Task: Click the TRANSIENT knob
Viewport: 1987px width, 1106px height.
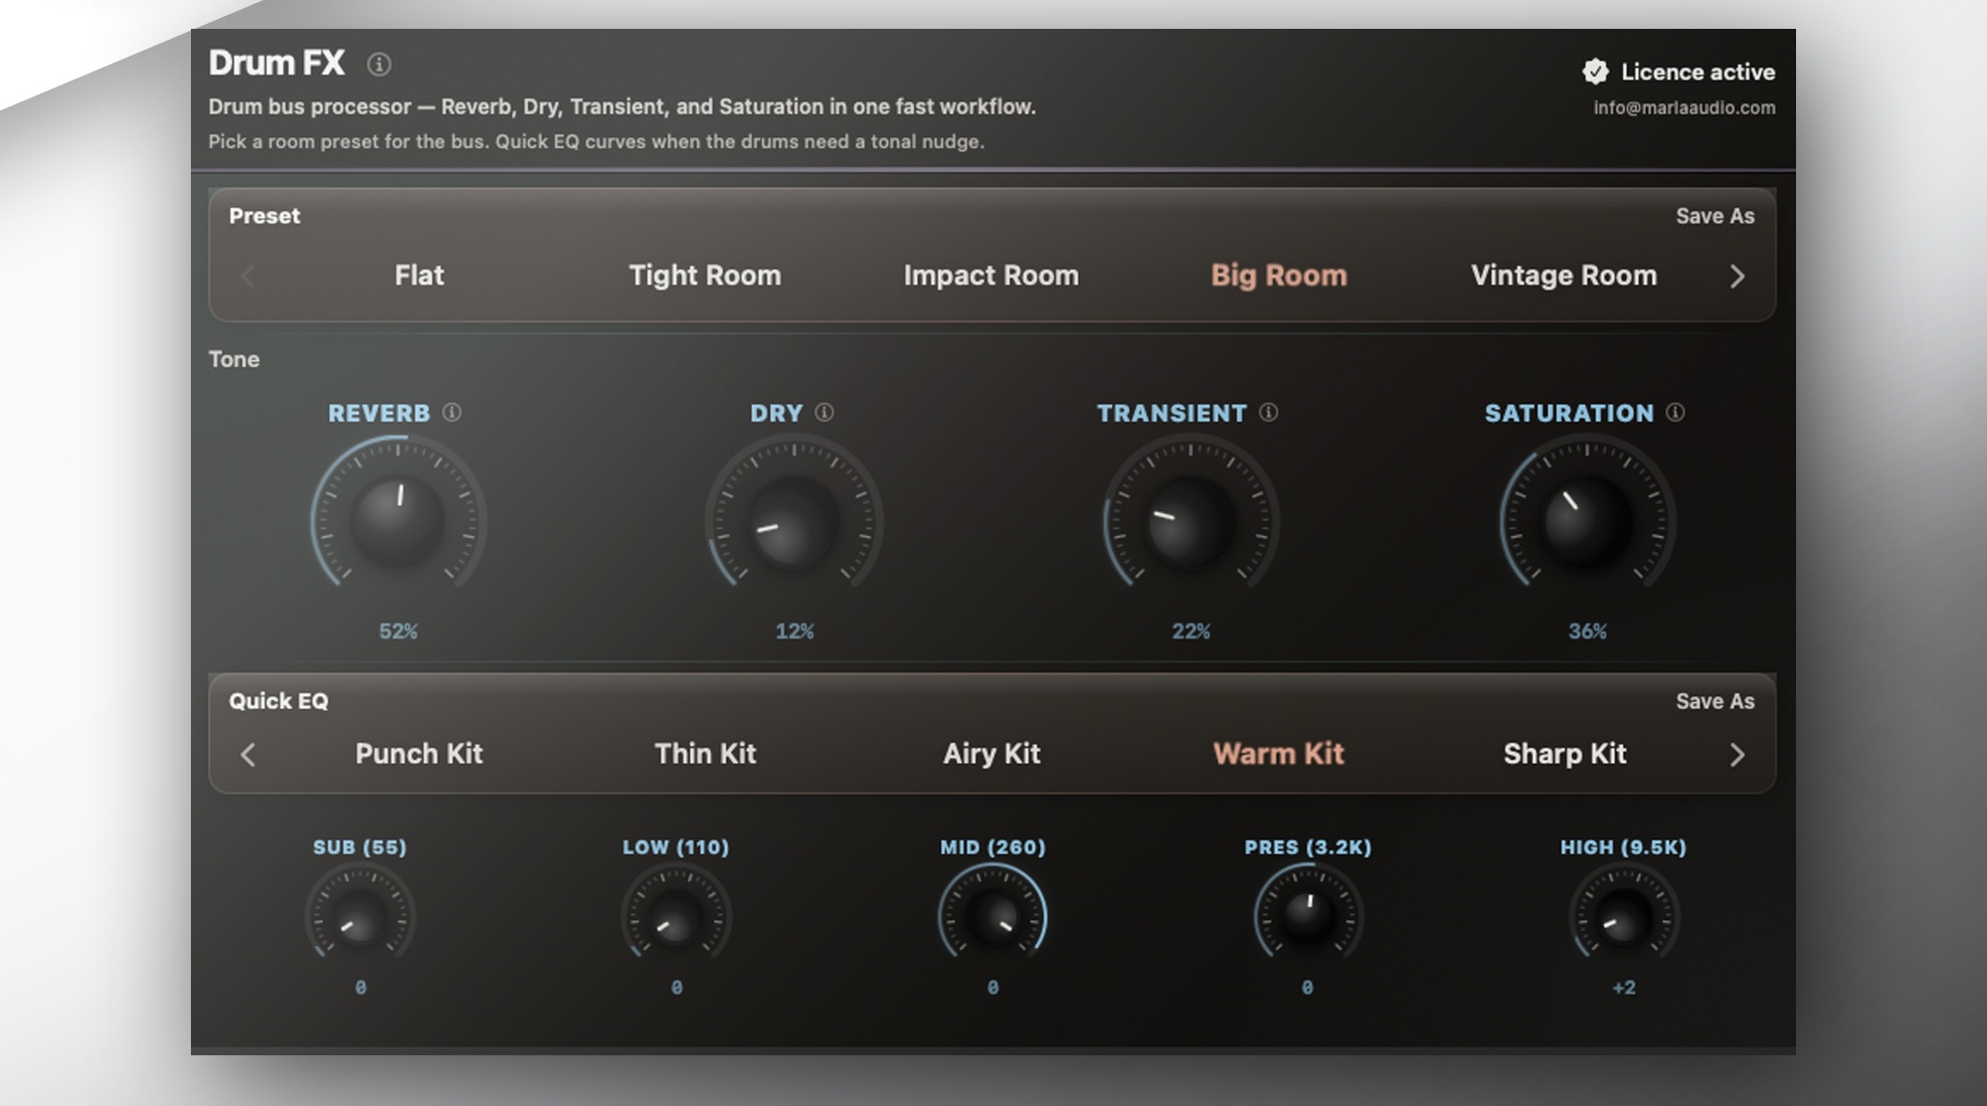Action: [x=1190, y=520]
